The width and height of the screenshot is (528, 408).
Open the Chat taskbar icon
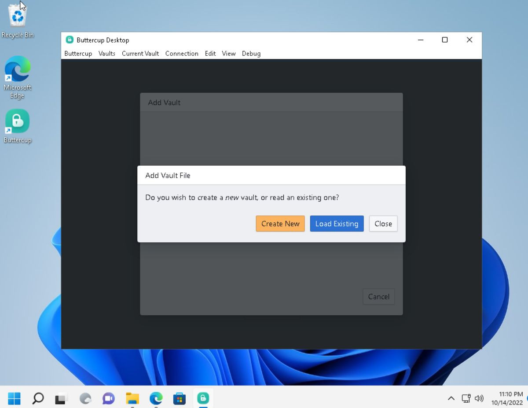[108, 398]
